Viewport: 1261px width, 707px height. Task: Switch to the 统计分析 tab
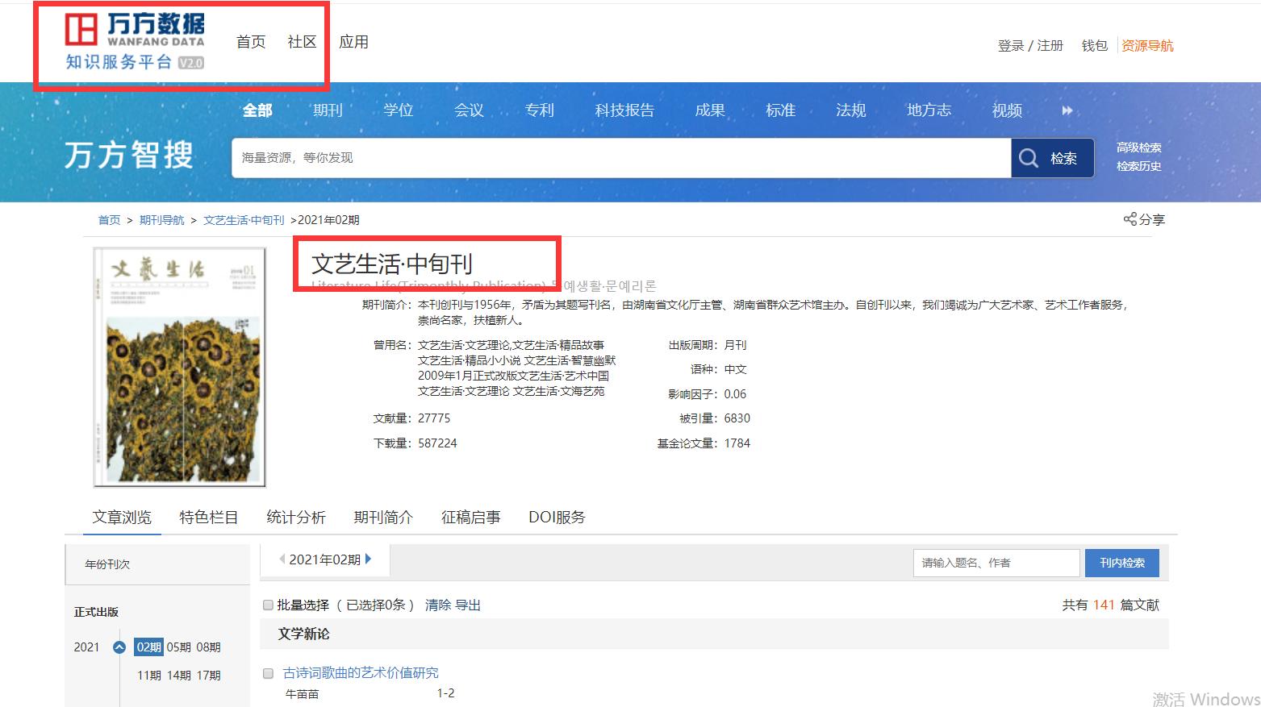pos(296,518)
